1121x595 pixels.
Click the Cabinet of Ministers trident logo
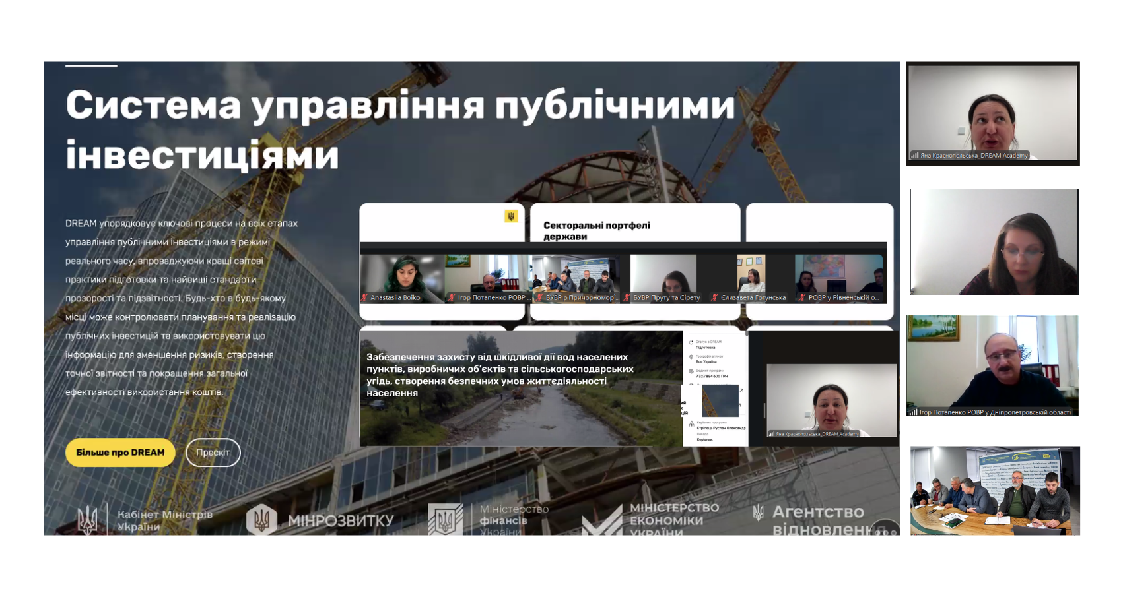click(87, 520)
